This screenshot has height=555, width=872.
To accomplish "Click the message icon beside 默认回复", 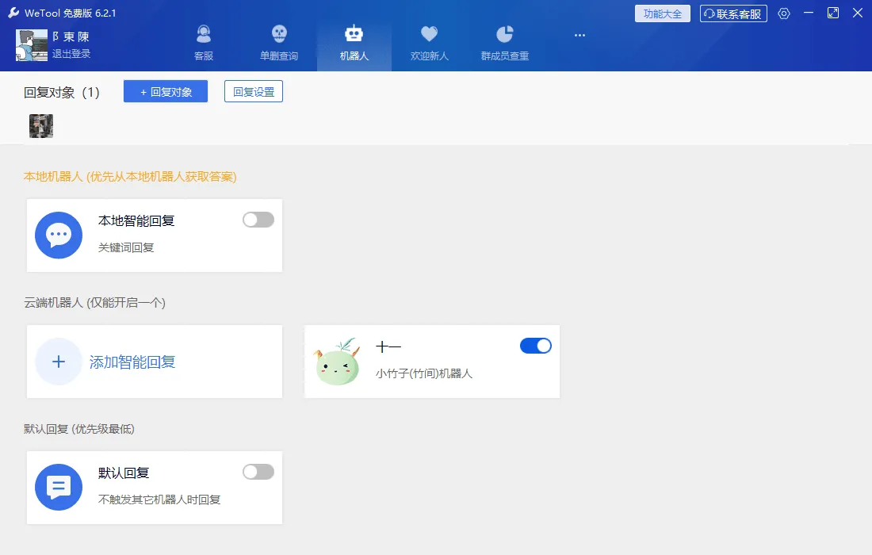I will [59, 487].
